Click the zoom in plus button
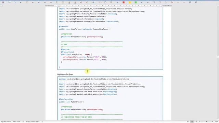 point(213,122)
